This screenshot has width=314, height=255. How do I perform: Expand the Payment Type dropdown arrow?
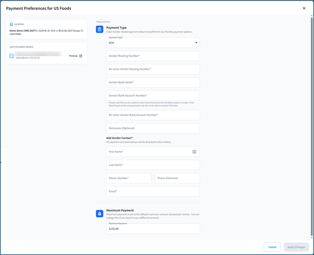click(x=196, y=43)
